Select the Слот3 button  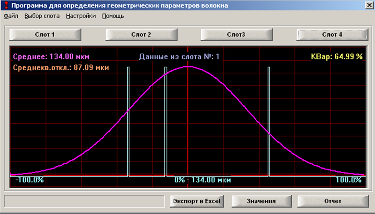236,35
